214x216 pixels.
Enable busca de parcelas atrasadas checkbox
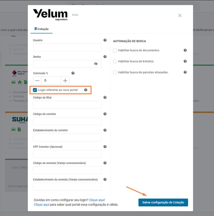115,72
